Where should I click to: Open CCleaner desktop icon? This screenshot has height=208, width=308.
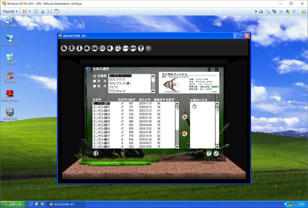(x=10, y=77)
